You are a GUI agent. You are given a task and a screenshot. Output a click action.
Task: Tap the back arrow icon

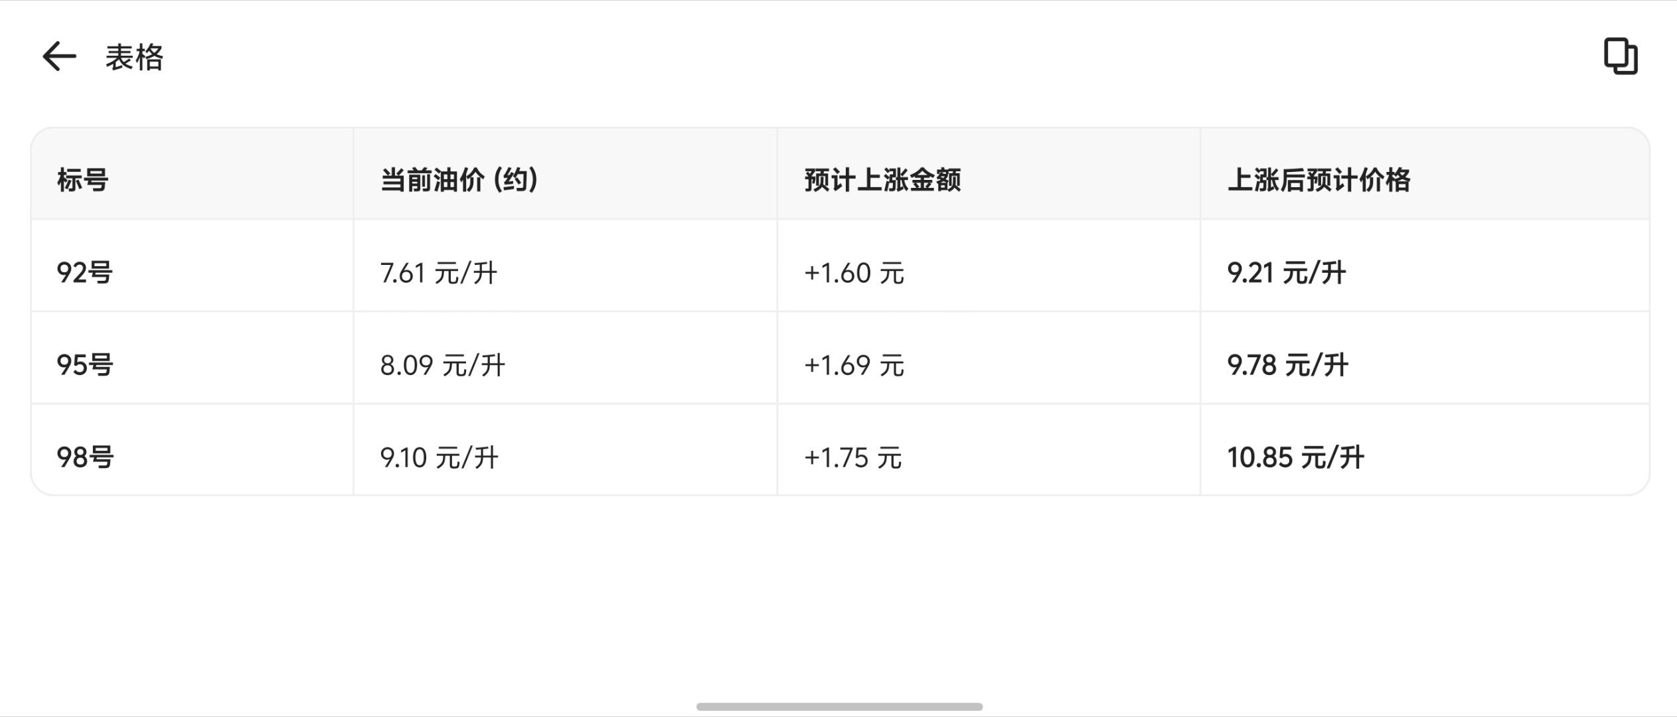tap(58, 57)
